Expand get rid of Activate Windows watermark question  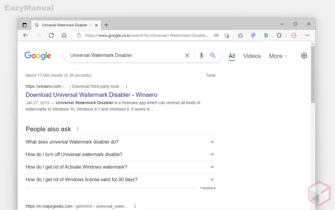[x=120, y=167]
